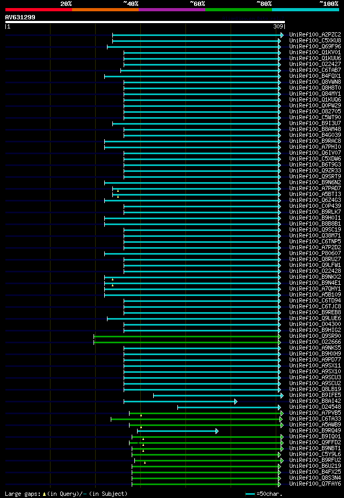The width and height of the screenshot is (344, 498).
Task: Select the UniRef100_C5Y9L6 label
Action: pos(315,454)
